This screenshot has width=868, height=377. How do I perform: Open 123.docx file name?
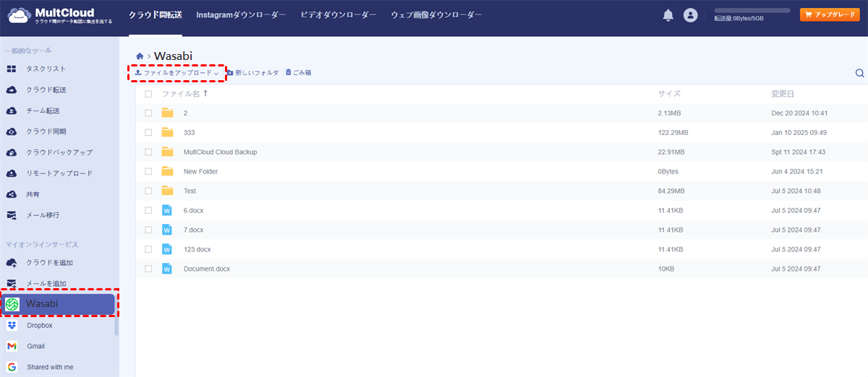point(197,249)
